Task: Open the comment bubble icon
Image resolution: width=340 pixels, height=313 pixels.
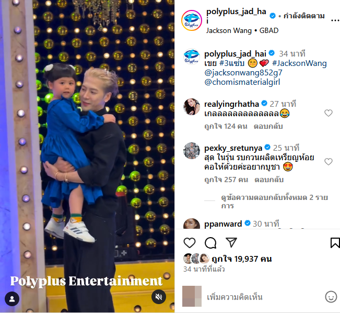Action: pyautogui.click(x=210, y=242)
